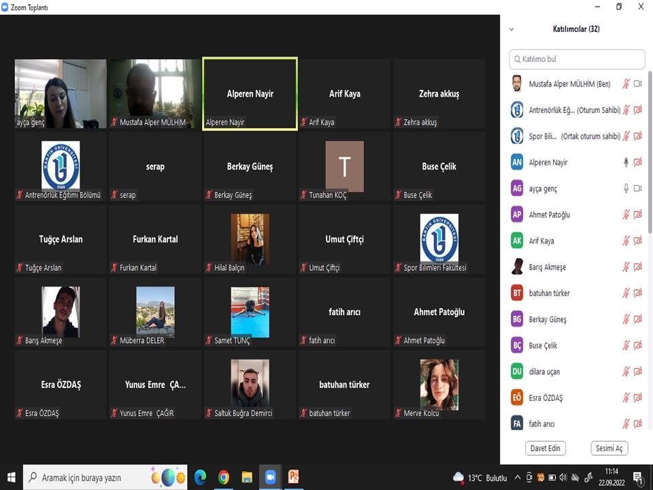Viewport: 653px width, 490px height.
Task: Collapse the Katılımcılar panel using the chevron
Action: tap(512, 29)
